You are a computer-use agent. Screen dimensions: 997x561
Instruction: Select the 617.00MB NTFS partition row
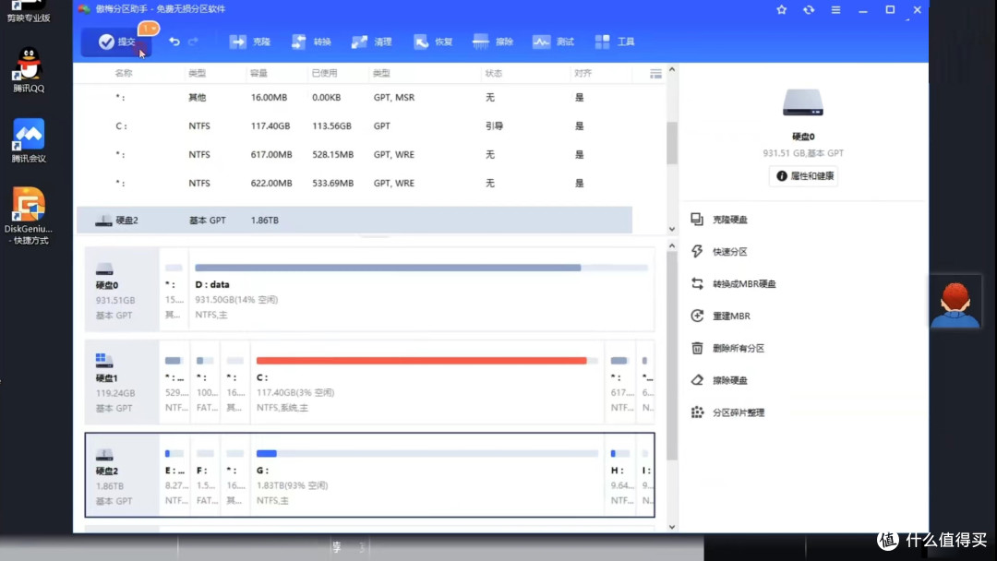354,154
